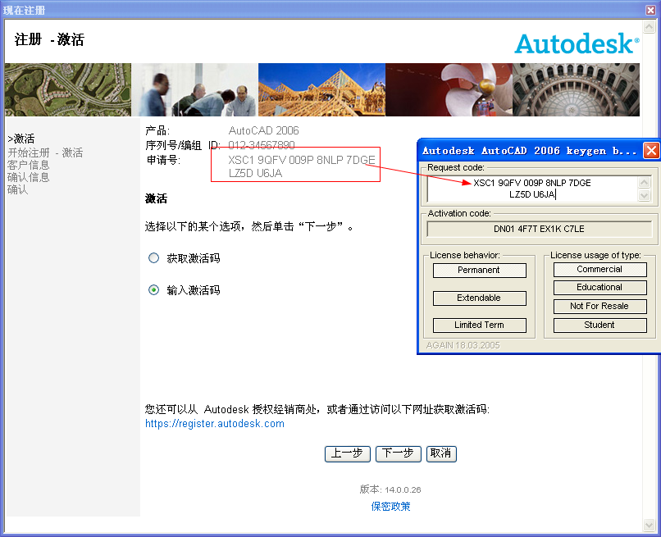Click the request code line XSC1 9QFV 009P 8NLP 7DGE in main window
Image resolution: width=661 pixels, height=537 pixels.
302,160
